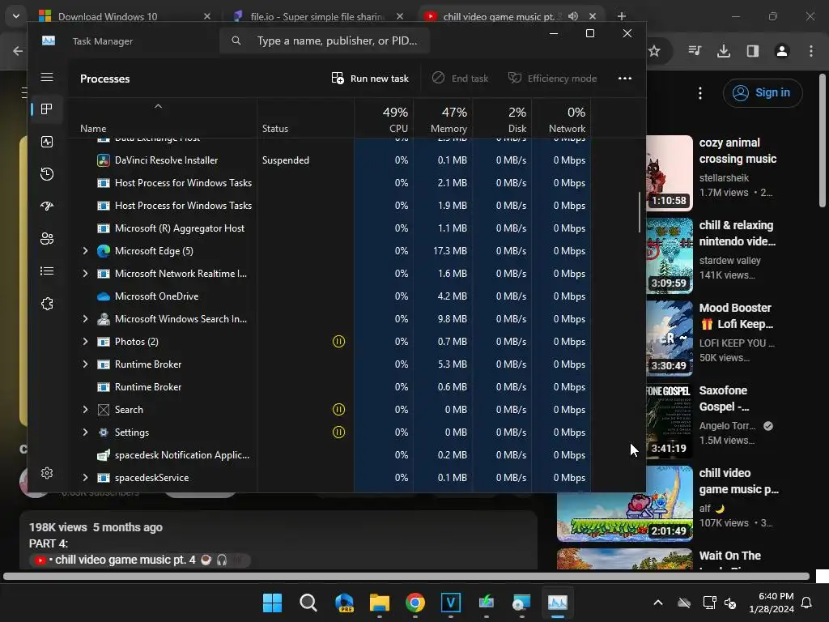Click Run new task button
This screenshot has width=829, height=622.
tap(370, 79)
